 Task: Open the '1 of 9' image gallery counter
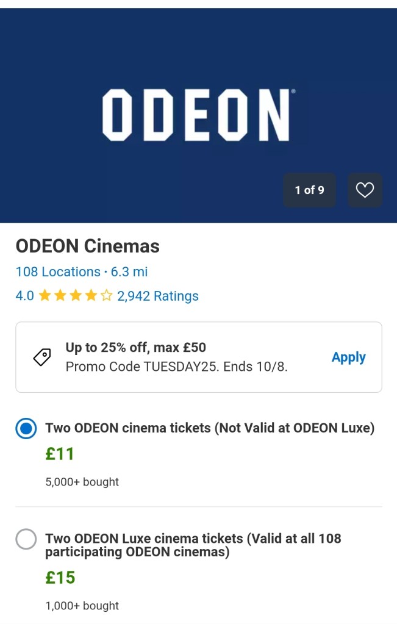click(309, 190)
